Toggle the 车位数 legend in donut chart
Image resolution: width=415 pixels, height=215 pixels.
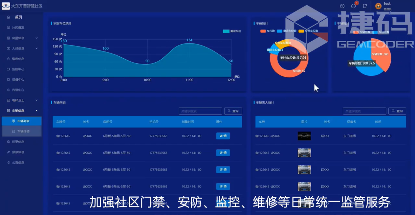(267, 31)
